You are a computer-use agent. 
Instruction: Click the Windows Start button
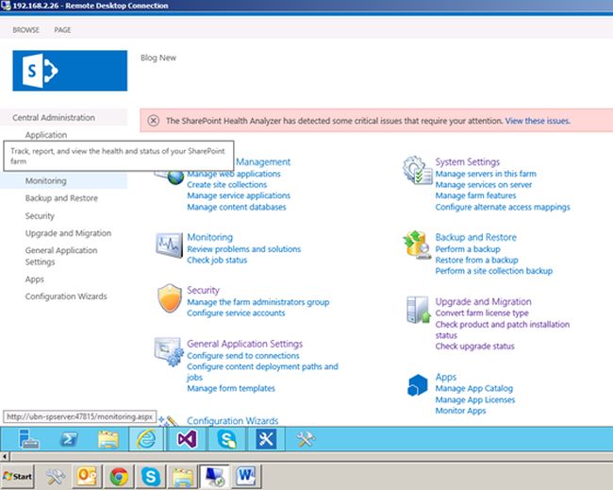[x=17, y=476]
